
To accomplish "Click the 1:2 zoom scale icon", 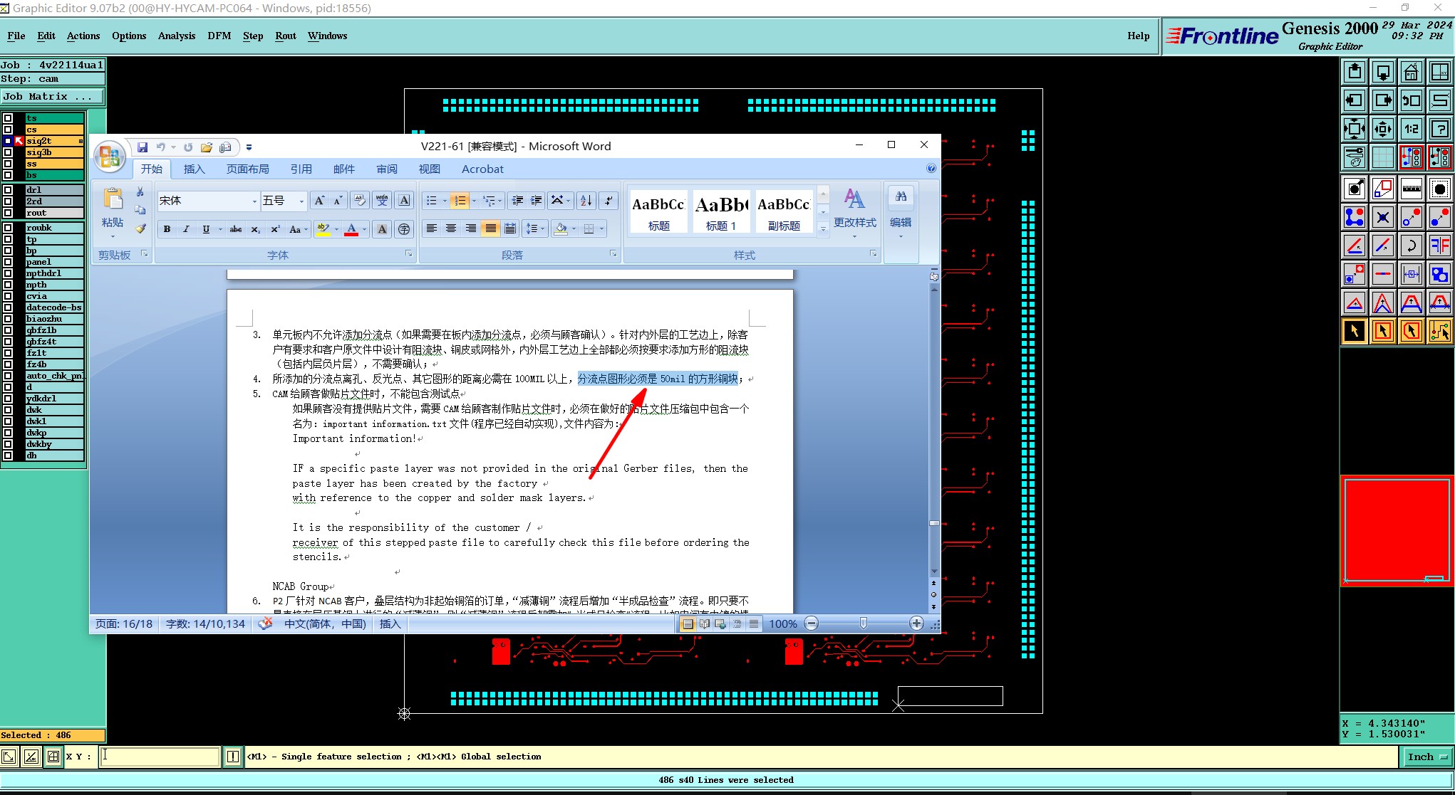I will pos(1411,129).
